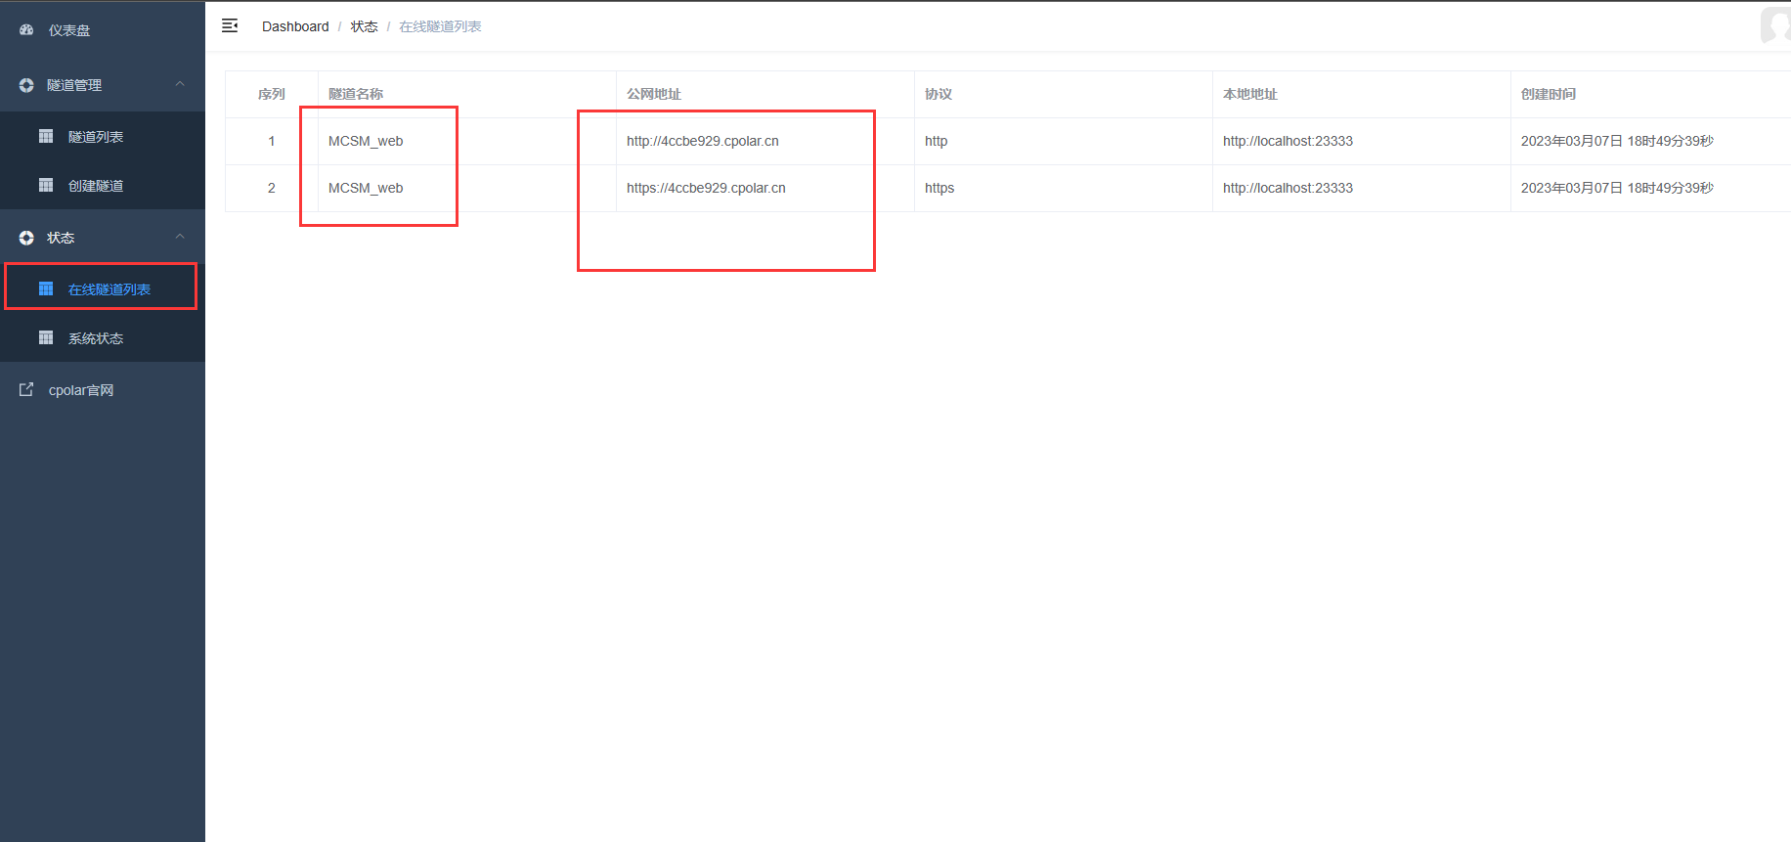The height and width of the screenshot is (842, 1791).
Task: Toggle the sidebar with hamburger icon
Action: click(230, 26)
